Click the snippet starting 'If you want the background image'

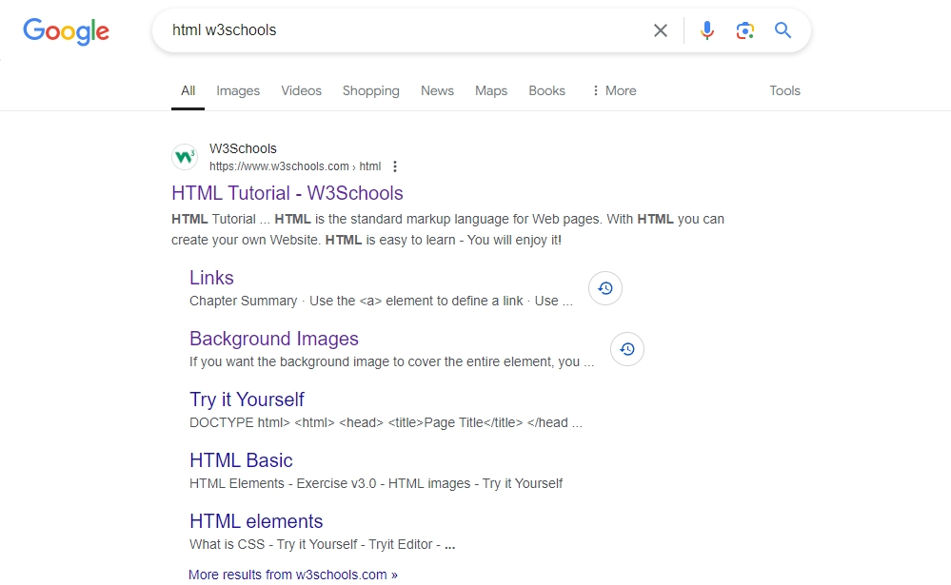point(392,361)
